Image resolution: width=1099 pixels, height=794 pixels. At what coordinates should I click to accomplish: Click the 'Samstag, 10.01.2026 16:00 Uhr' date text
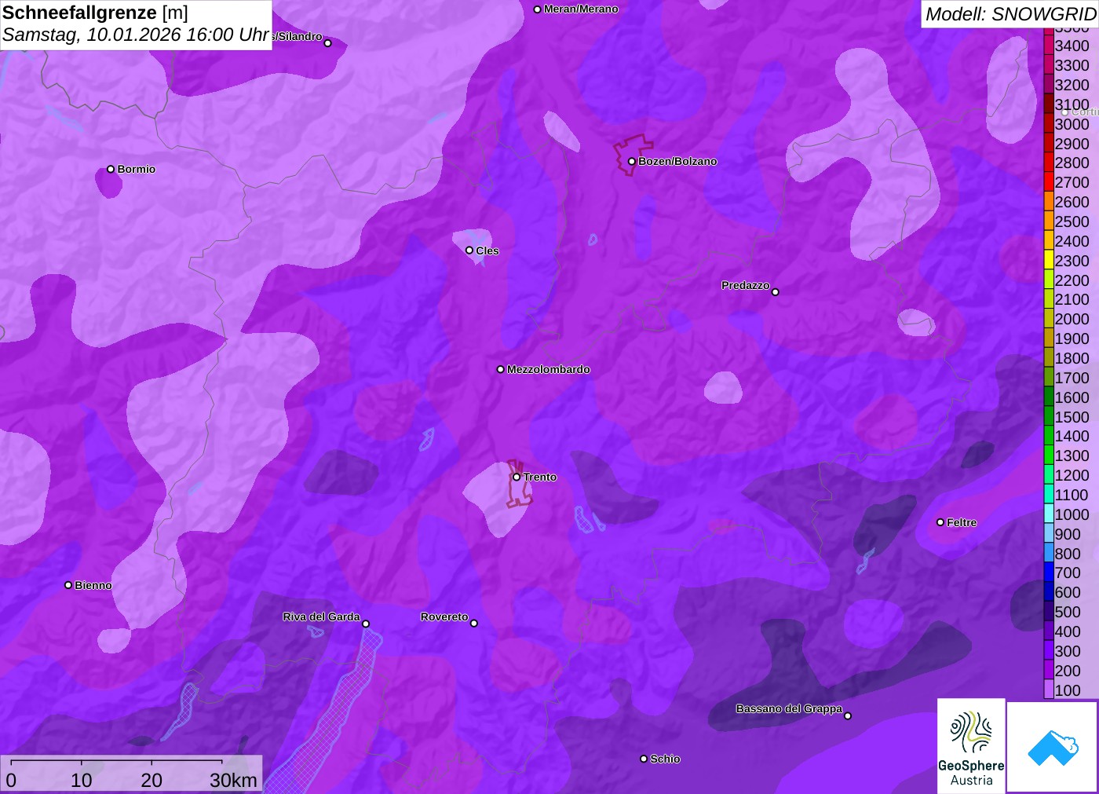136,35
